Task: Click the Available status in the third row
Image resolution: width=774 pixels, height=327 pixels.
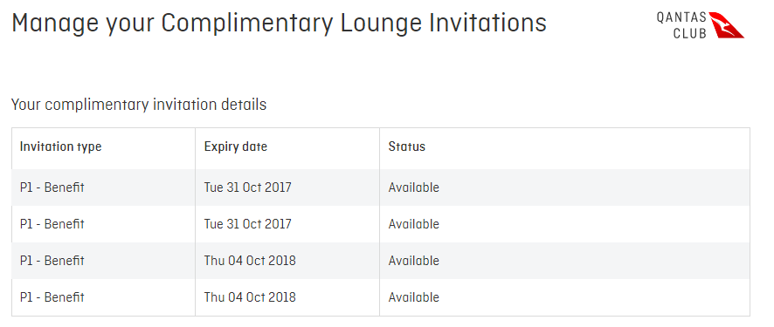Action: [414, 261]
